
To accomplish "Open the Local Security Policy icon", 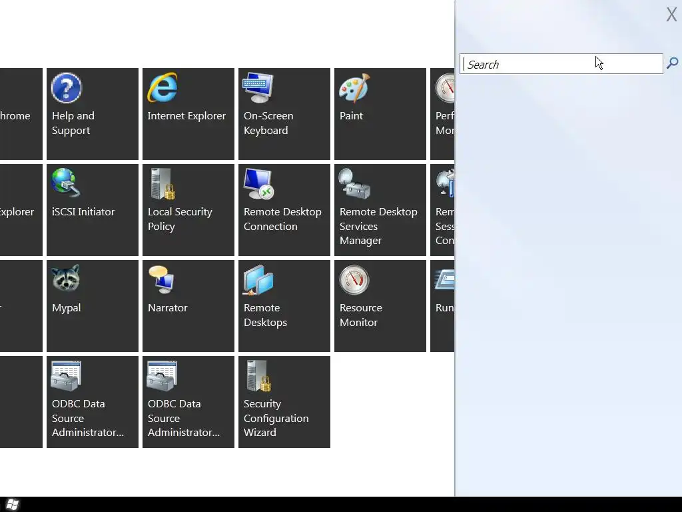I will coord(163,183).
